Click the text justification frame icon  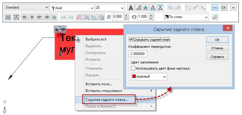(x=16, y=17)
